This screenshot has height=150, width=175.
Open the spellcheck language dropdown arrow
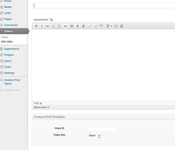click(112, 26)
